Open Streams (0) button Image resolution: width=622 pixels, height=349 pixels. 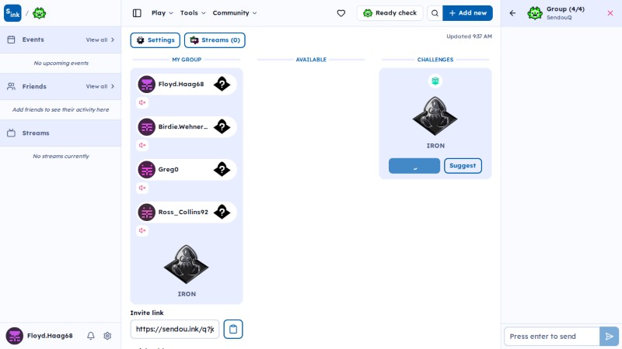[215, 40]
